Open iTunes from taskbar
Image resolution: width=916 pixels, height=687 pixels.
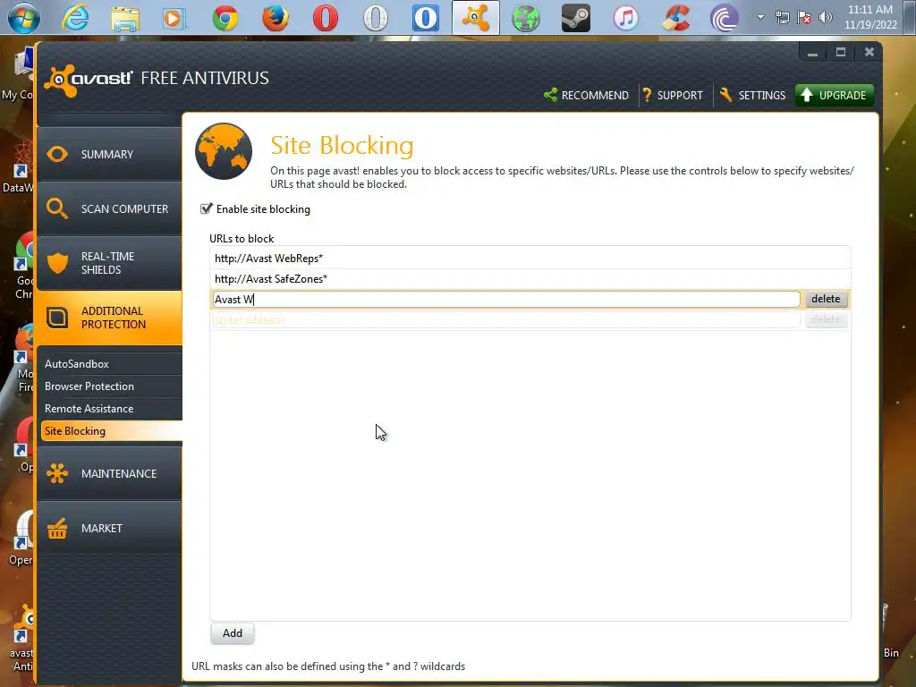pyautogui.click(x=625, y=18)
